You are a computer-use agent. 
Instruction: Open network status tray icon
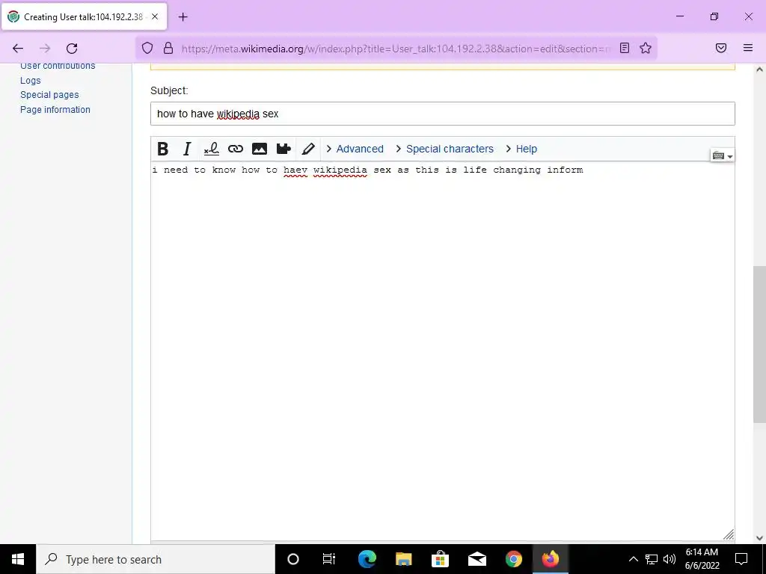652,559
